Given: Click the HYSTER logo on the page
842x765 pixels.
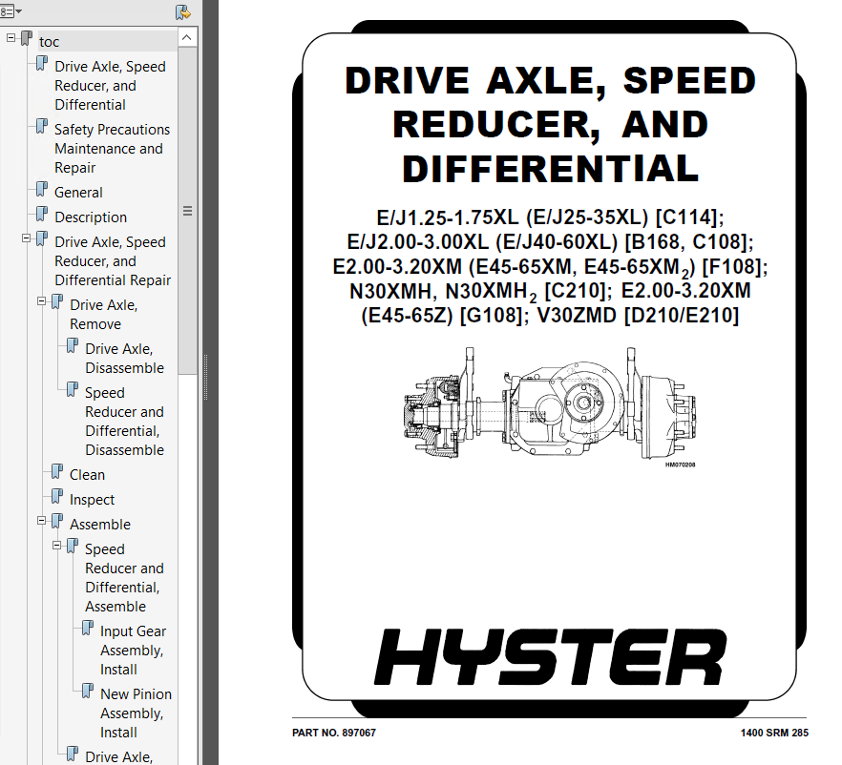Looking at the screenshot, I should coord(550,657).
